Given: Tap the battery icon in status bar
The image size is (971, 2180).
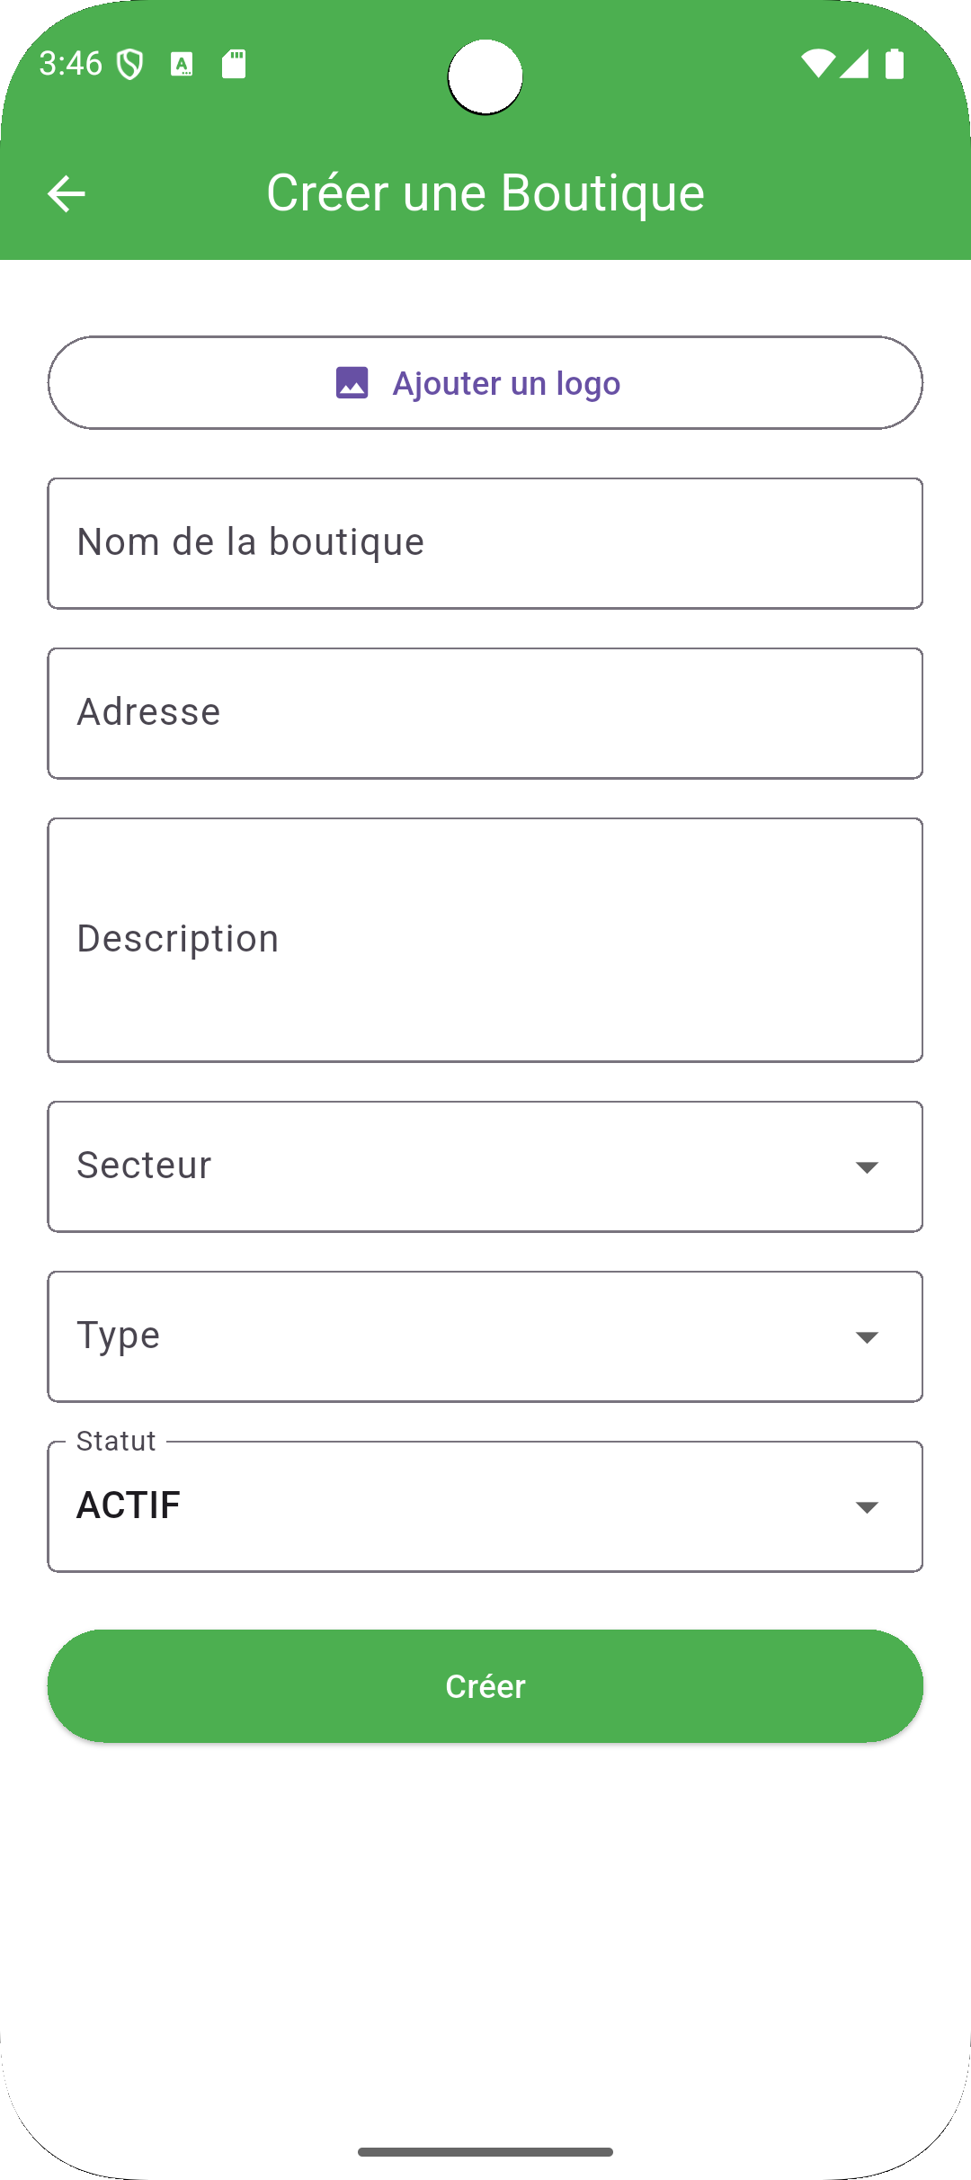Looking at the screenshot, I should 895,64.
